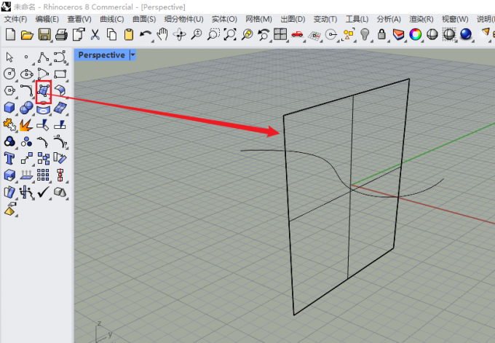The height and width of the screenshot is (343, 495).
Task: Click Zoom selected magnifier with yellow dot
Action: [x=247, y=34]
